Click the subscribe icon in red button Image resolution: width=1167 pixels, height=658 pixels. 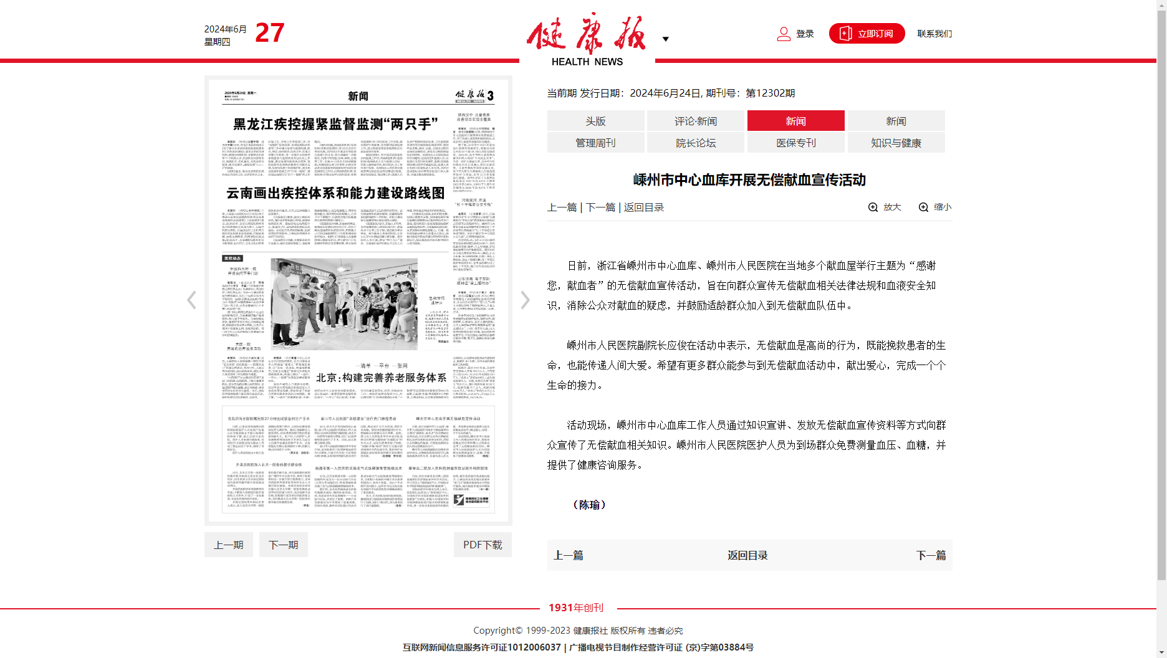pos(845,34)
